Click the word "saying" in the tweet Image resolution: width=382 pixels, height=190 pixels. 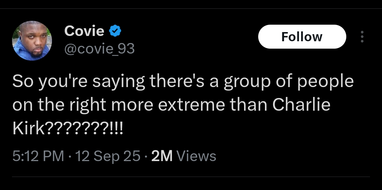(x=118, y=82)
